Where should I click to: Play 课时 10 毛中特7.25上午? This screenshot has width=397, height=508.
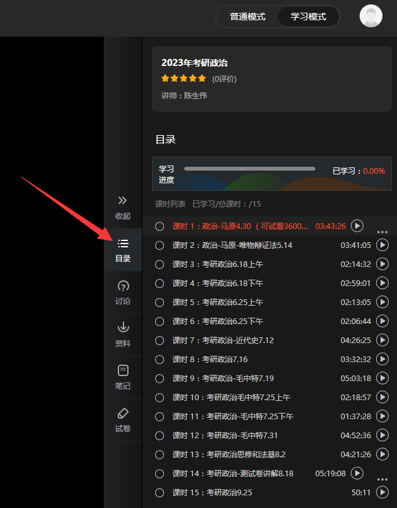(x=382, y=397)
